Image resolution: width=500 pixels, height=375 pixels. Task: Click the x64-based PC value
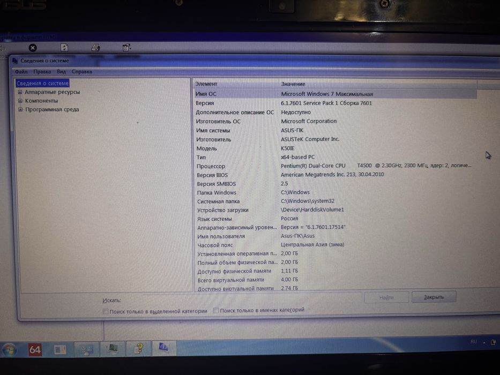[297, 157]
